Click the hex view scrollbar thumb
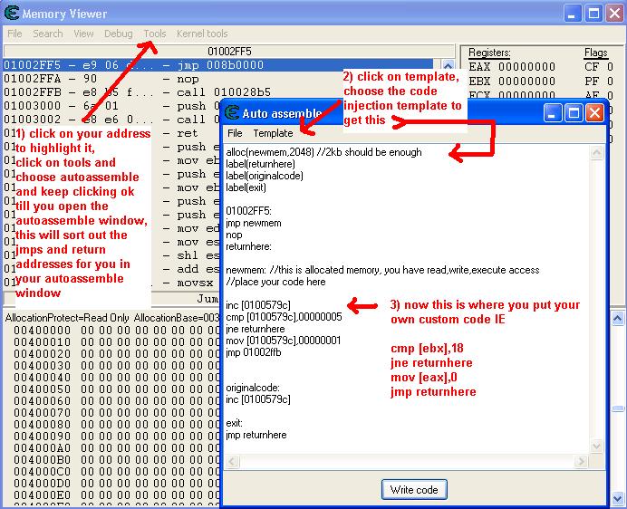The width and height of the screenshot is (627, 509). tap(618, 408)
